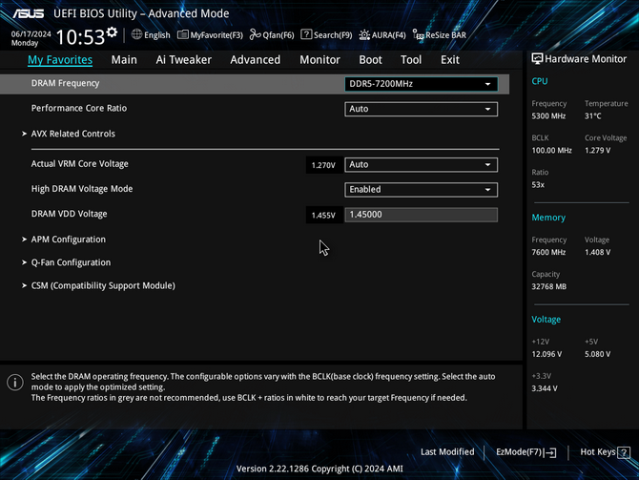The height and width of the screenshot is (480, 639).
Task: Select the DRAM VDD Voltage label
Action: [69, 214]
